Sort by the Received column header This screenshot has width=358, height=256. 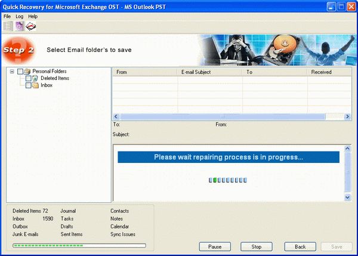(x=329, y=72)
